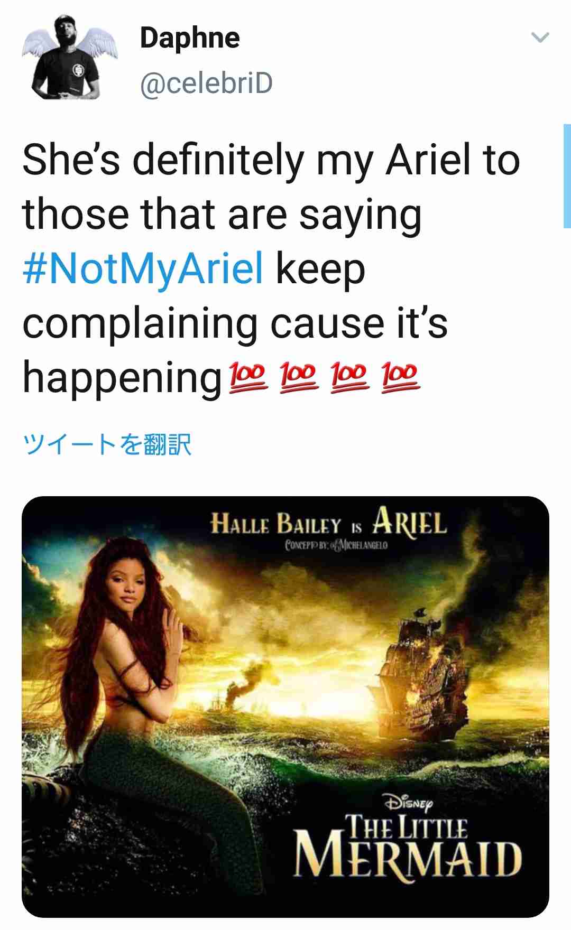Tap the third 100 emoji
Screen dimensions: 571x930
click(x=349, y=377)
